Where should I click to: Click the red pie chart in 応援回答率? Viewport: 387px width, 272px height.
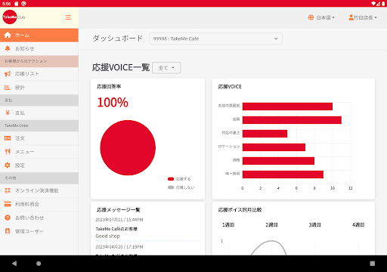point(128,147)
